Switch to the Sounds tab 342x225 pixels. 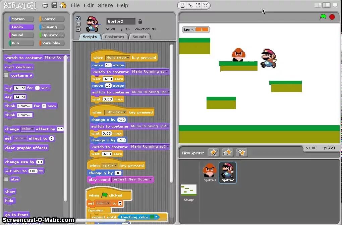coord(139,37)
